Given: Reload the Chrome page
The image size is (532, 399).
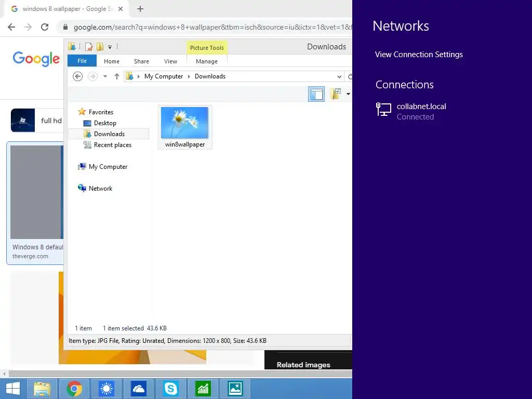Looking at the screenshot, I should click(45, 27).
